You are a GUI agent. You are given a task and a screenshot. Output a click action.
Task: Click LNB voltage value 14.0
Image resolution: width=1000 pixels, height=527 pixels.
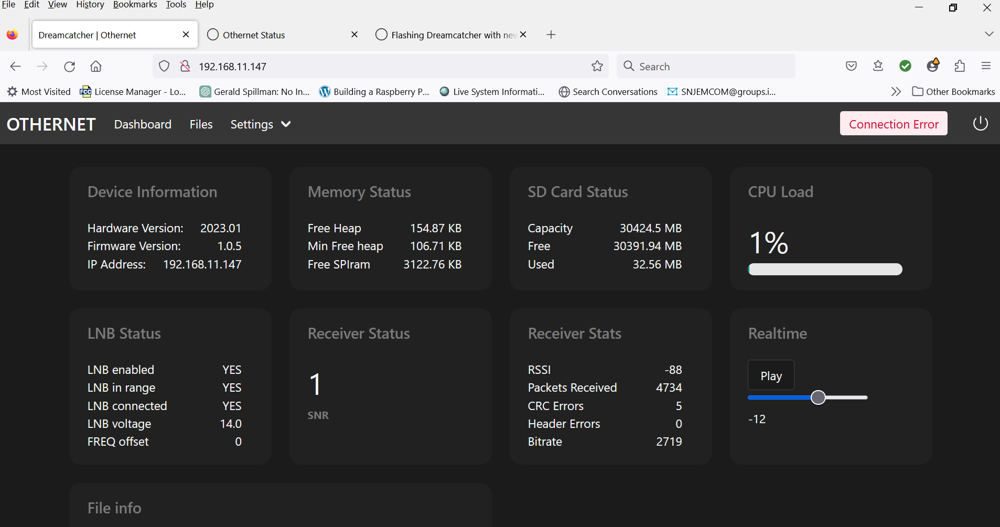(x=231, y=424)
